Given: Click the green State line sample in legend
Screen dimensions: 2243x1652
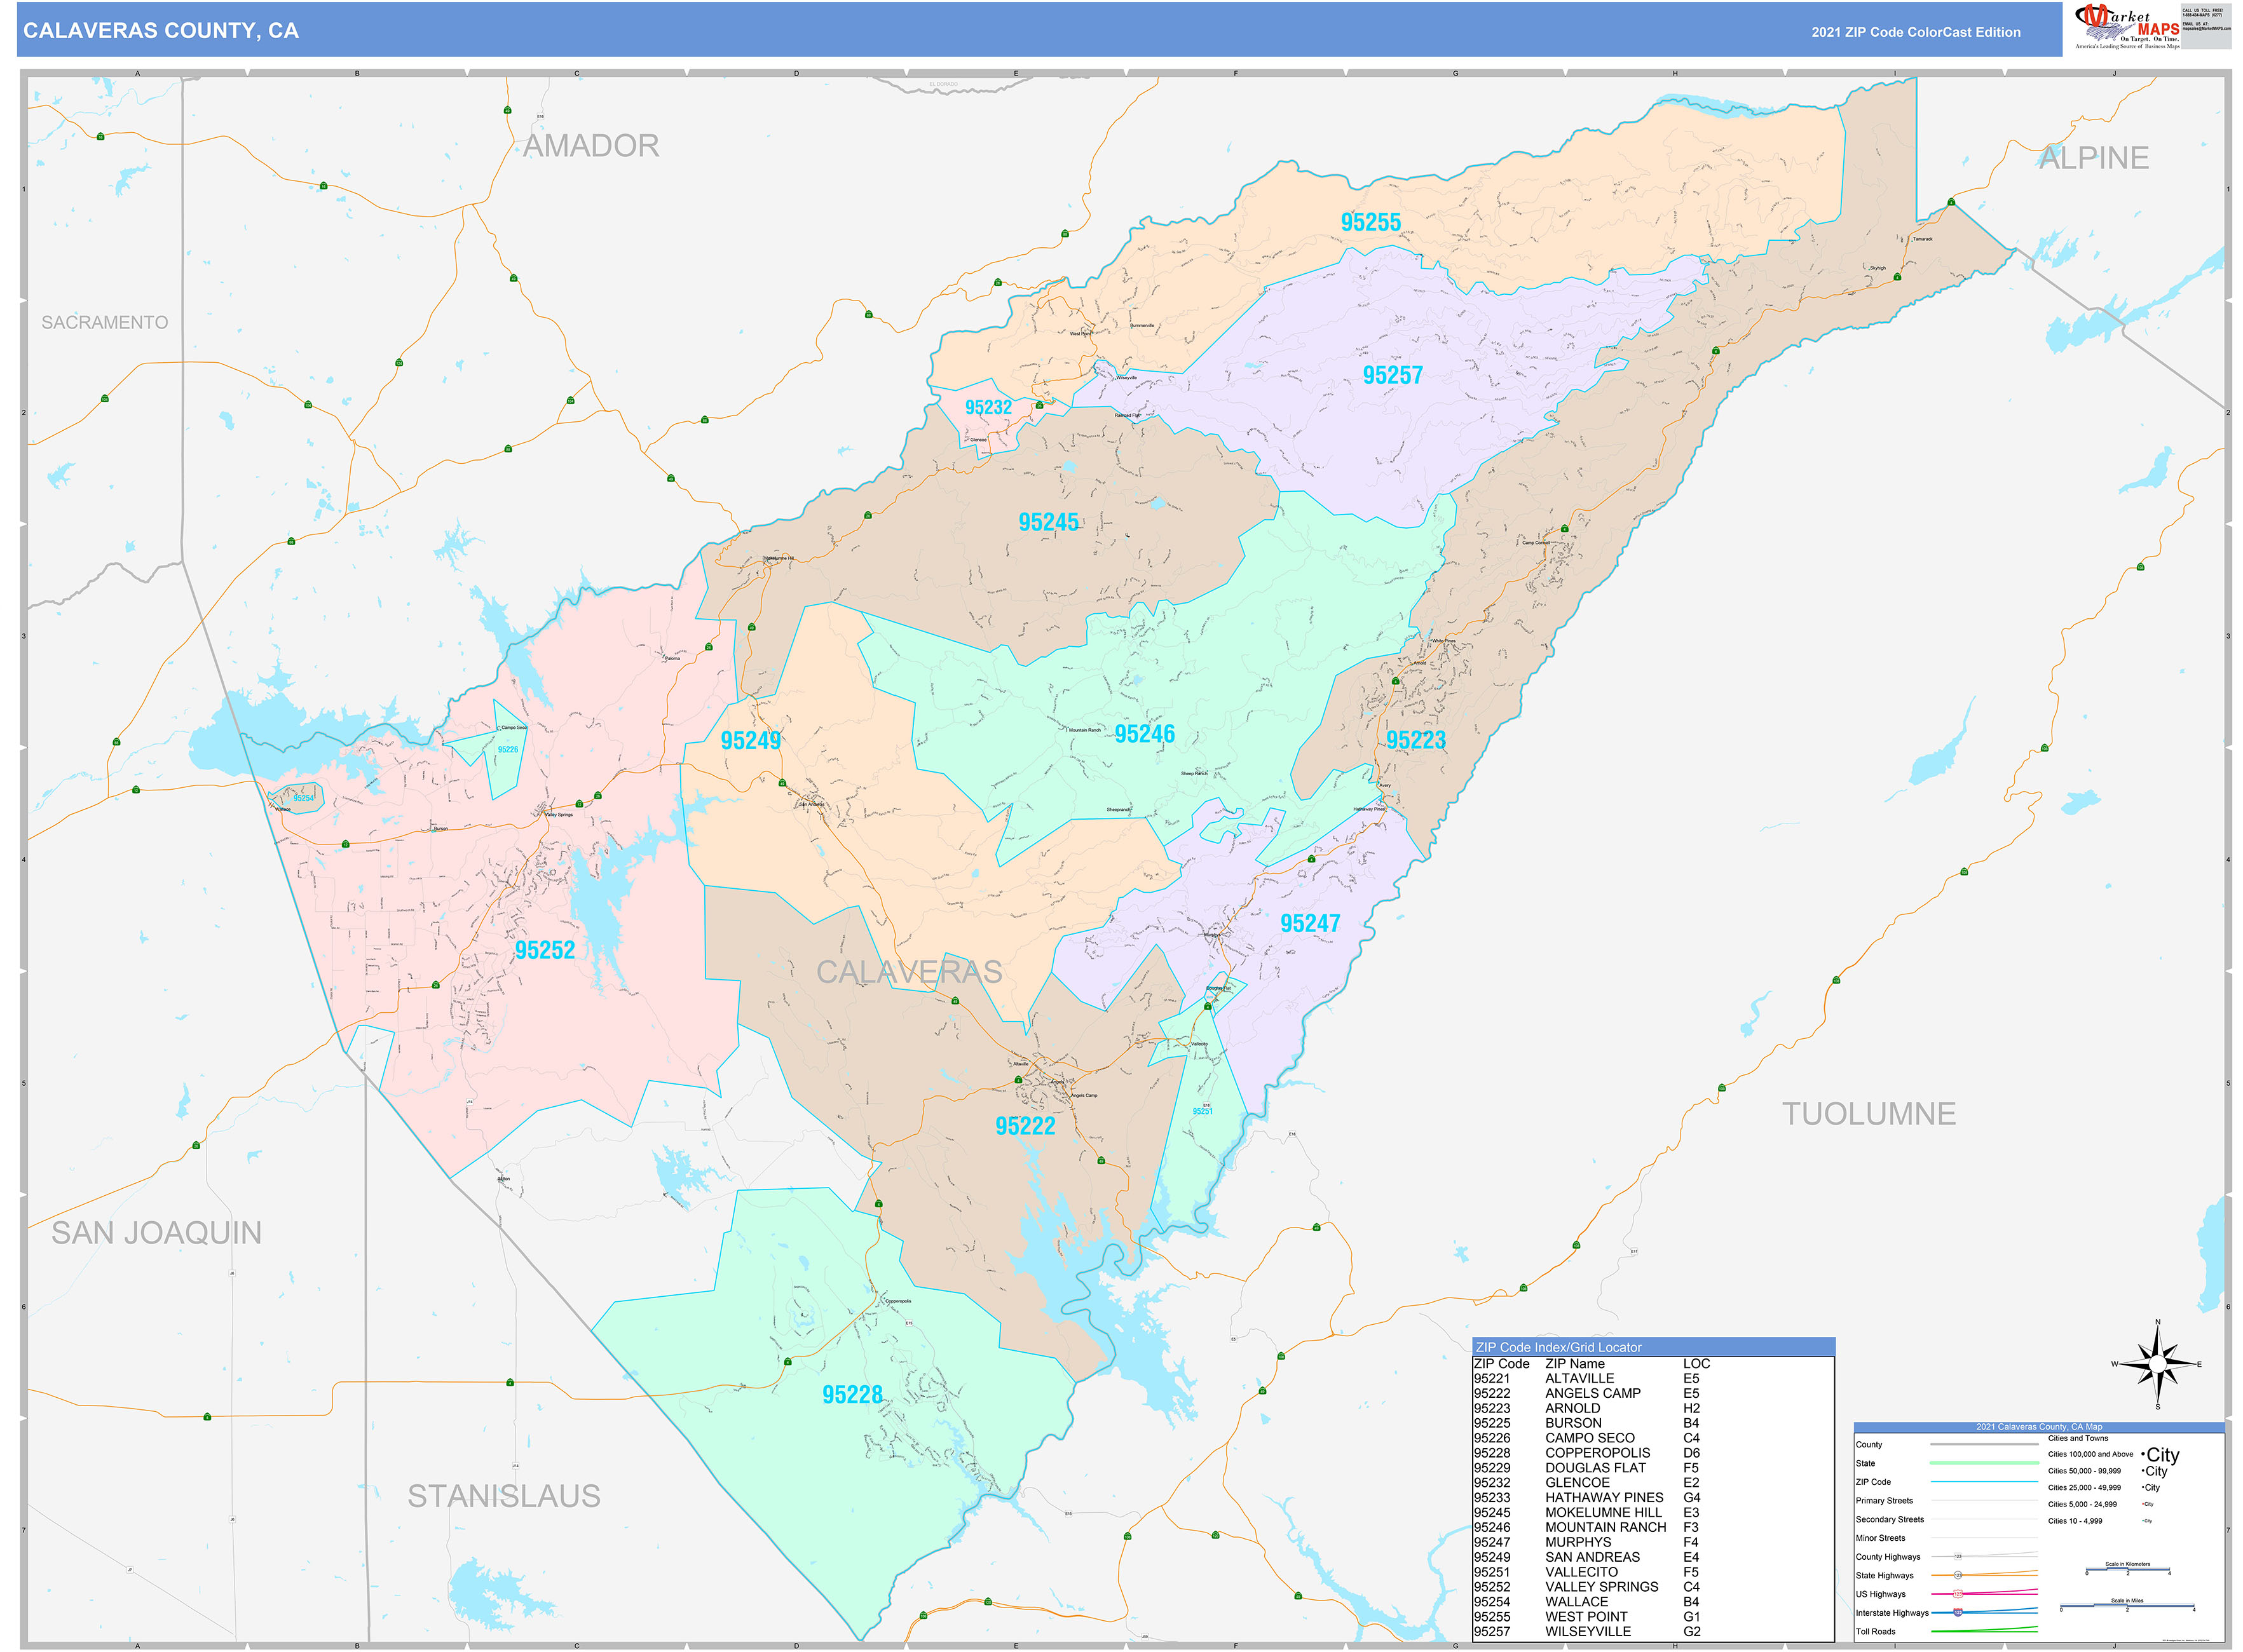Looking at the screenshot, I should click(1984, 1463).
